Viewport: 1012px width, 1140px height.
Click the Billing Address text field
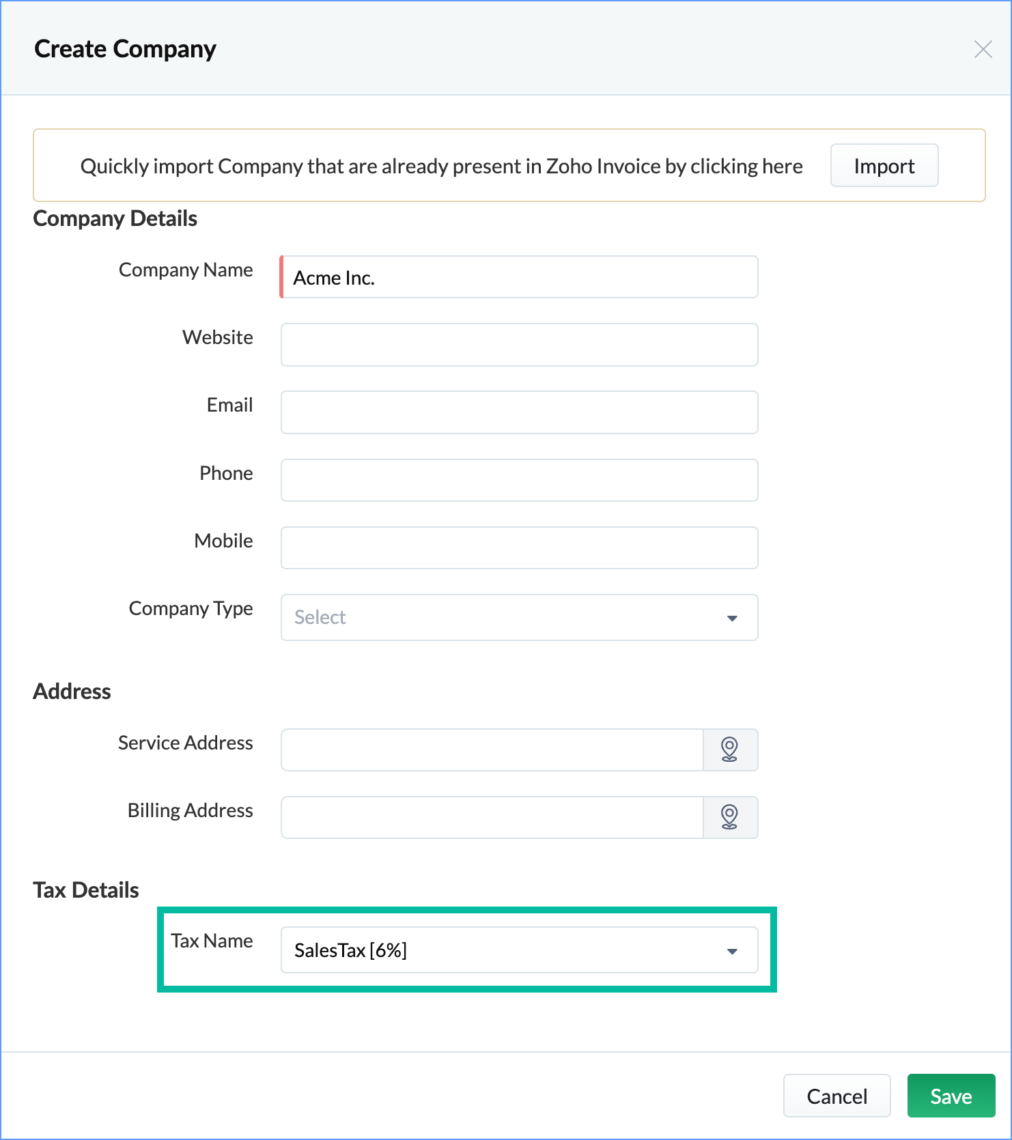pyautogui.click(x=492, y=817)
